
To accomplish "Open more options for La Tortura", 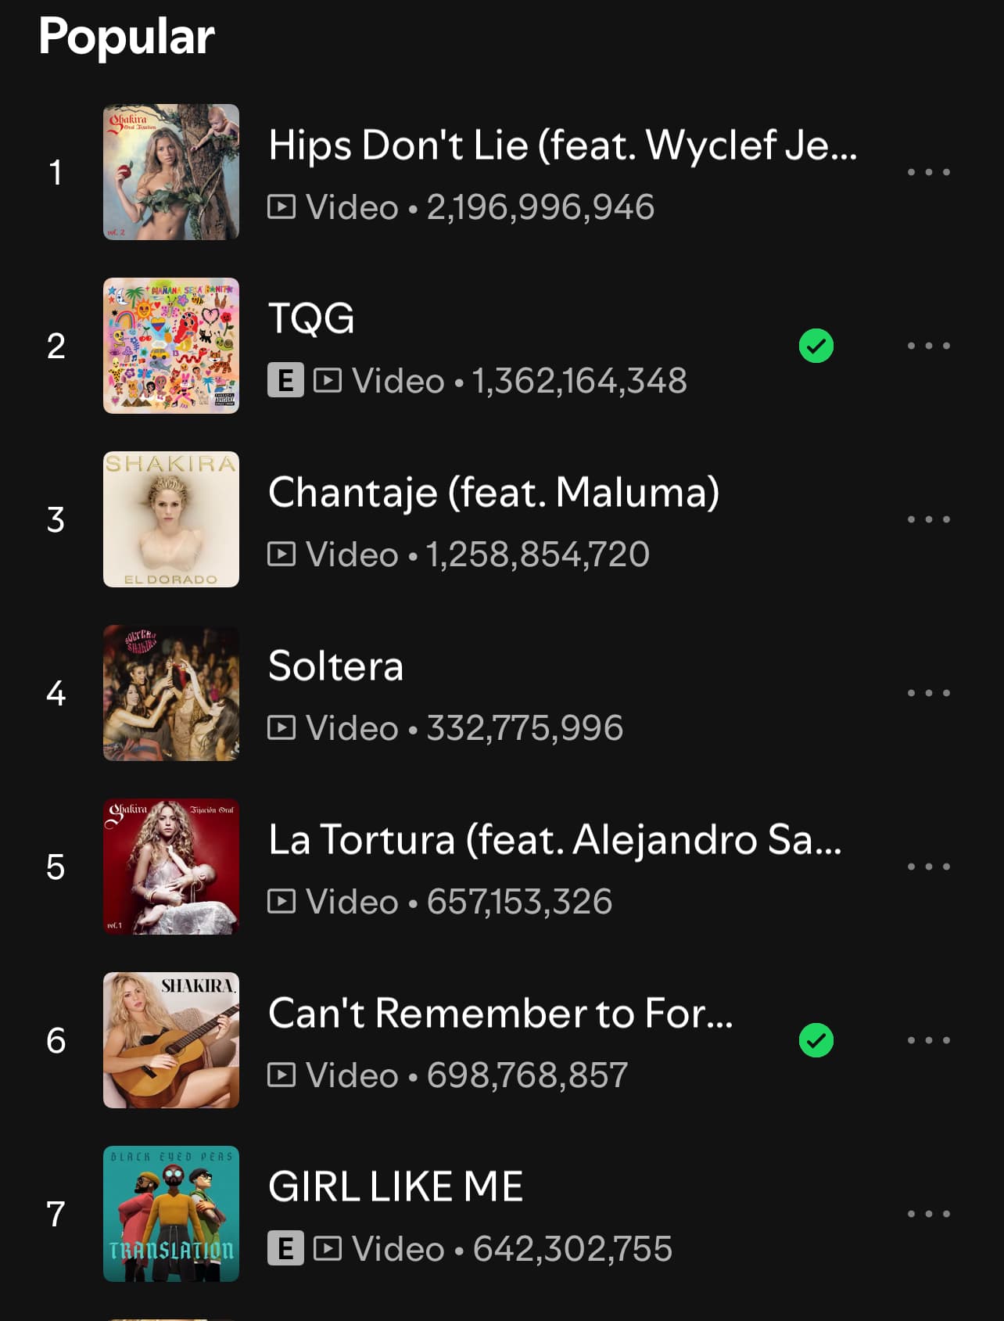I will 928,867.
